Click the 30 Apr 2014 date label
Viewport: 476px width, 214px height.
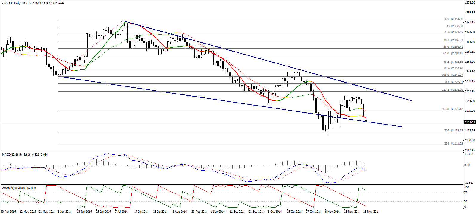coord(8,212)
